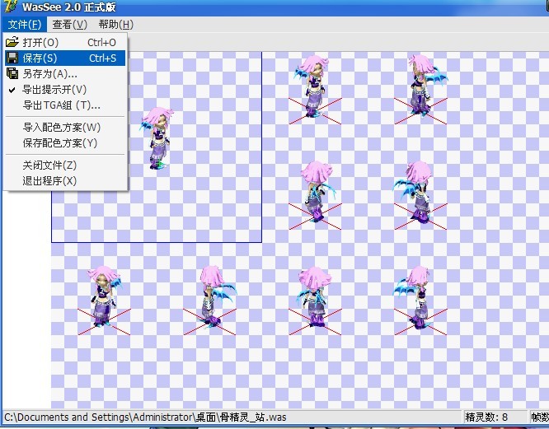Select 退出程序(X) menu entry

(x=65, y=181)
